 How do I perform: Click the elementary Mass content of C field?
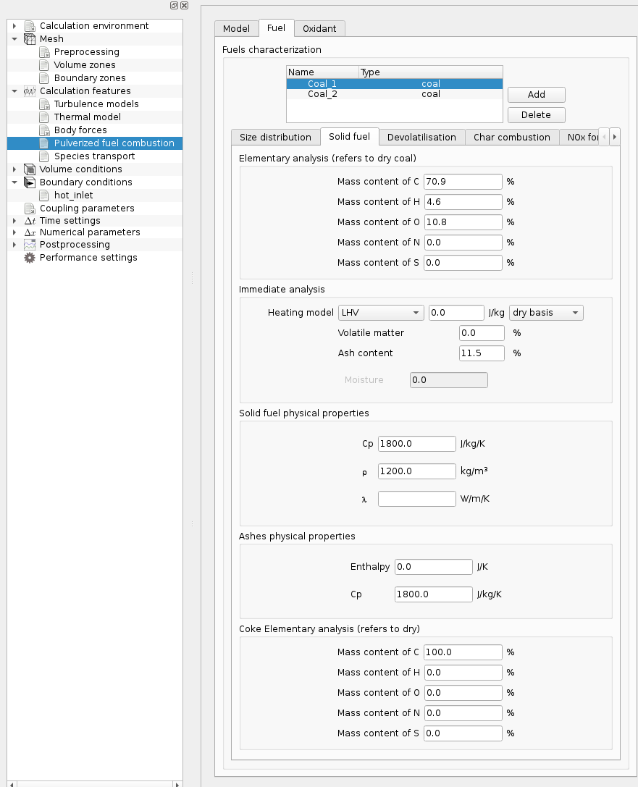click(x=463, y=182)
